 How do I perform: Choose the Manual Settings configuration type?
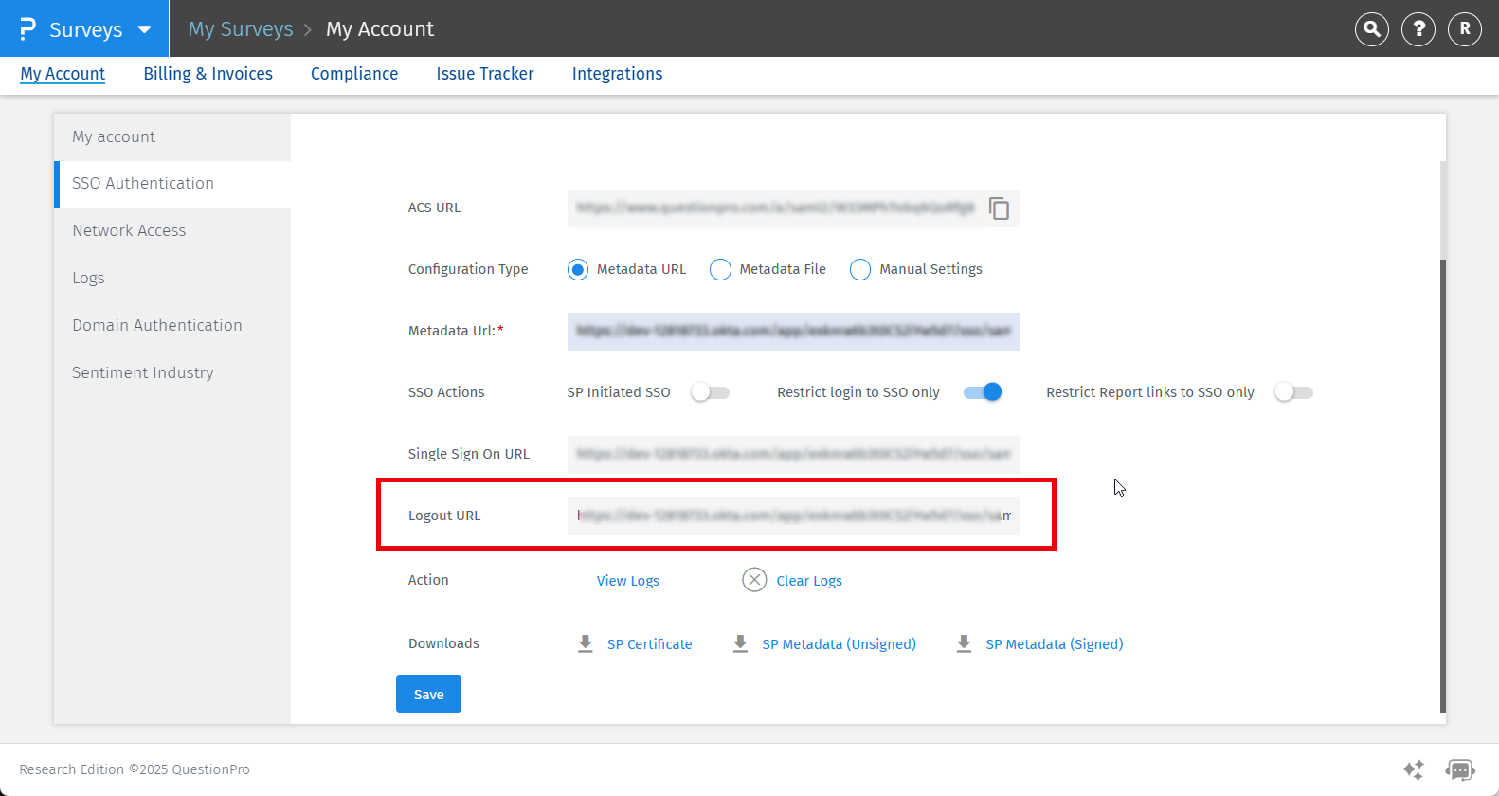click(860, 270)
